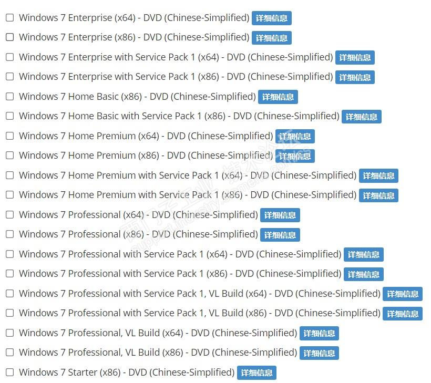Screen dimensions: 431x383
Task: Enable Windows 7 Home Basic (x86) checkbox
Action: [9, 97]
